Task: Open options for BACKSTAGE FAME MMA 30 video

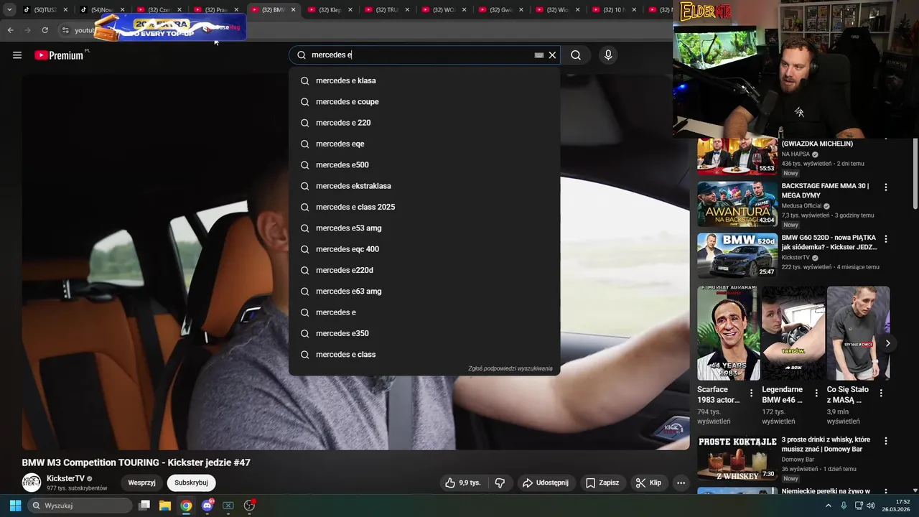Action: [x=885, y=187]
